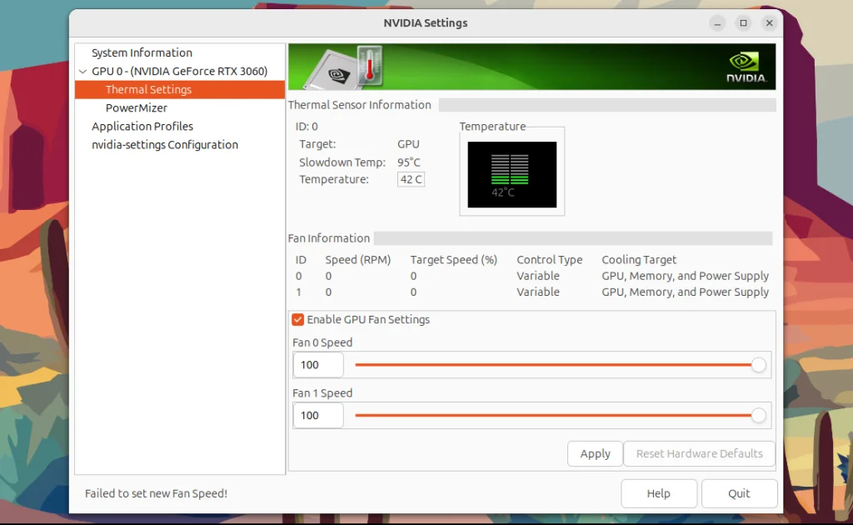Click the NVIDIA logo in the banner
This screenshot has width=853, height=525.
(x=746, y=67)
